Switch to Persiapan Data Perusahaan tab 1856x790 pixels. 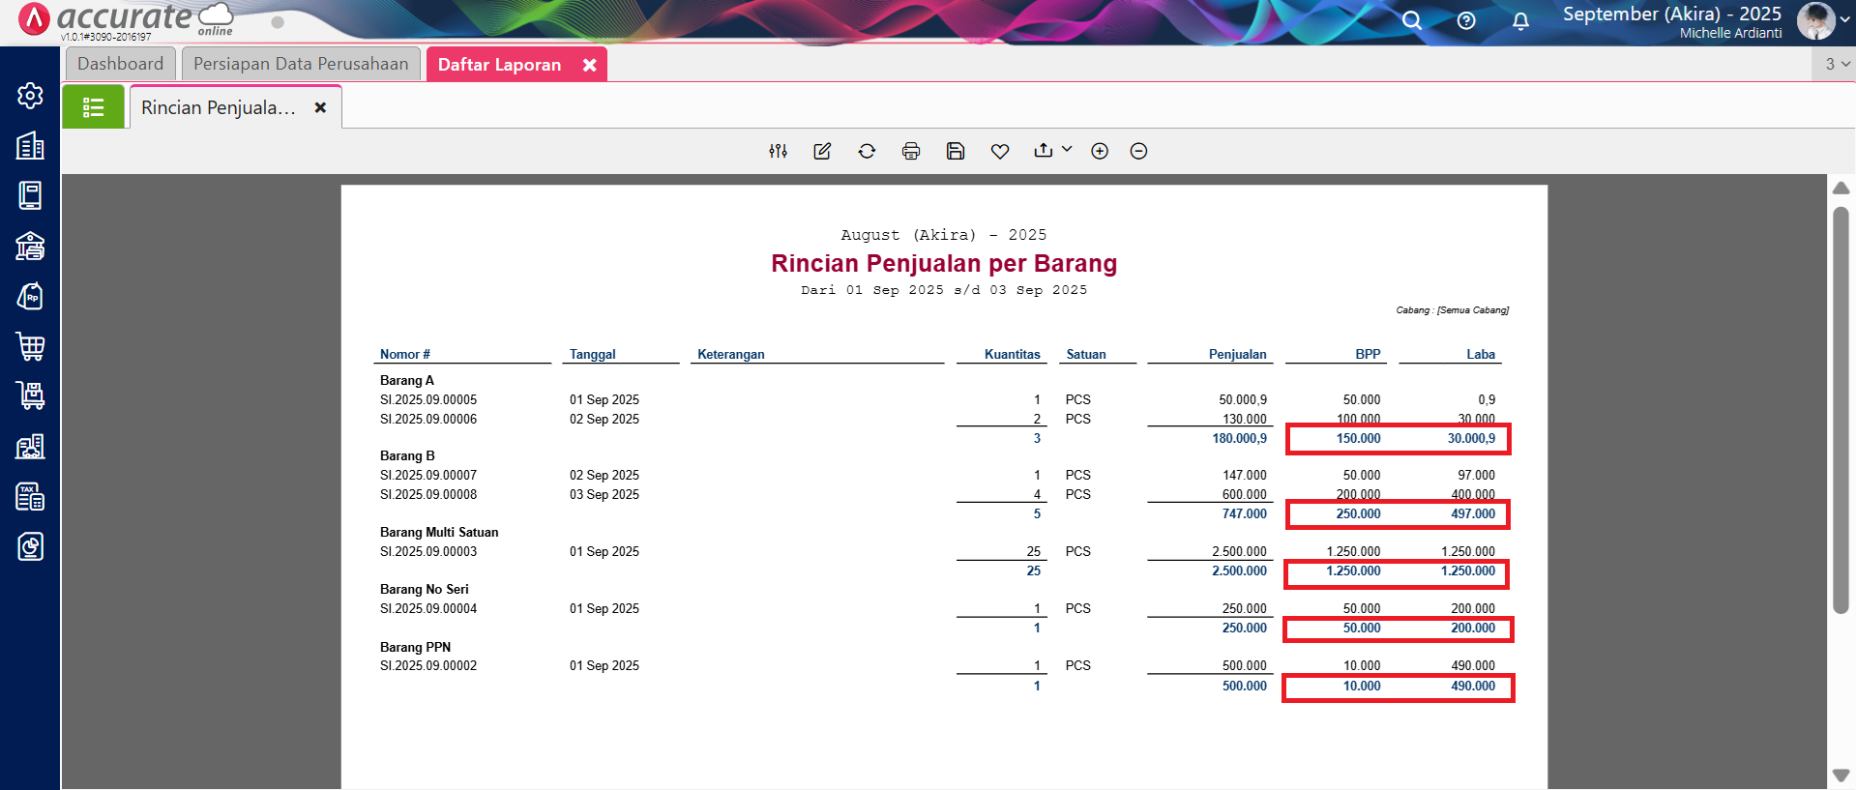pos(301,64)
